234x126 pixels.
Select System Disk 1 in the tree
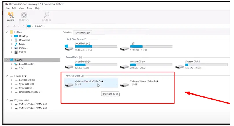pyautogui.click(x=26, y=88)
